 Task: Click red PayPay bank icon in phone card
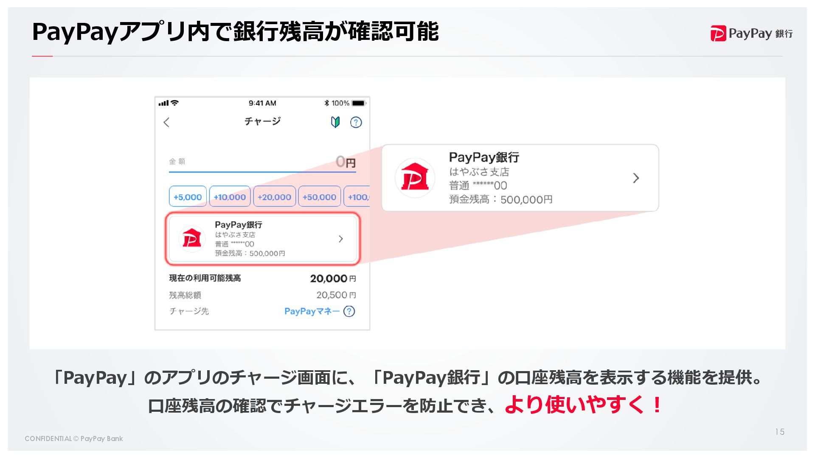point(192,239)
